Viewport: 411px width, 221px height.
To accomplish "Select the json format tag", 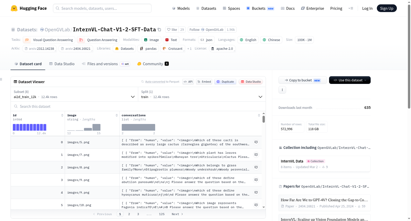I will pos(207,40).
